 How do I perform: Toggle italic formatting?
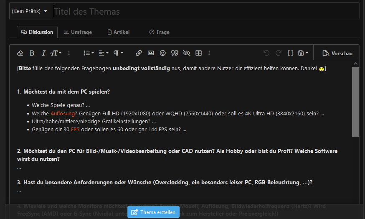pyautogui.click(x=43, y=53)
